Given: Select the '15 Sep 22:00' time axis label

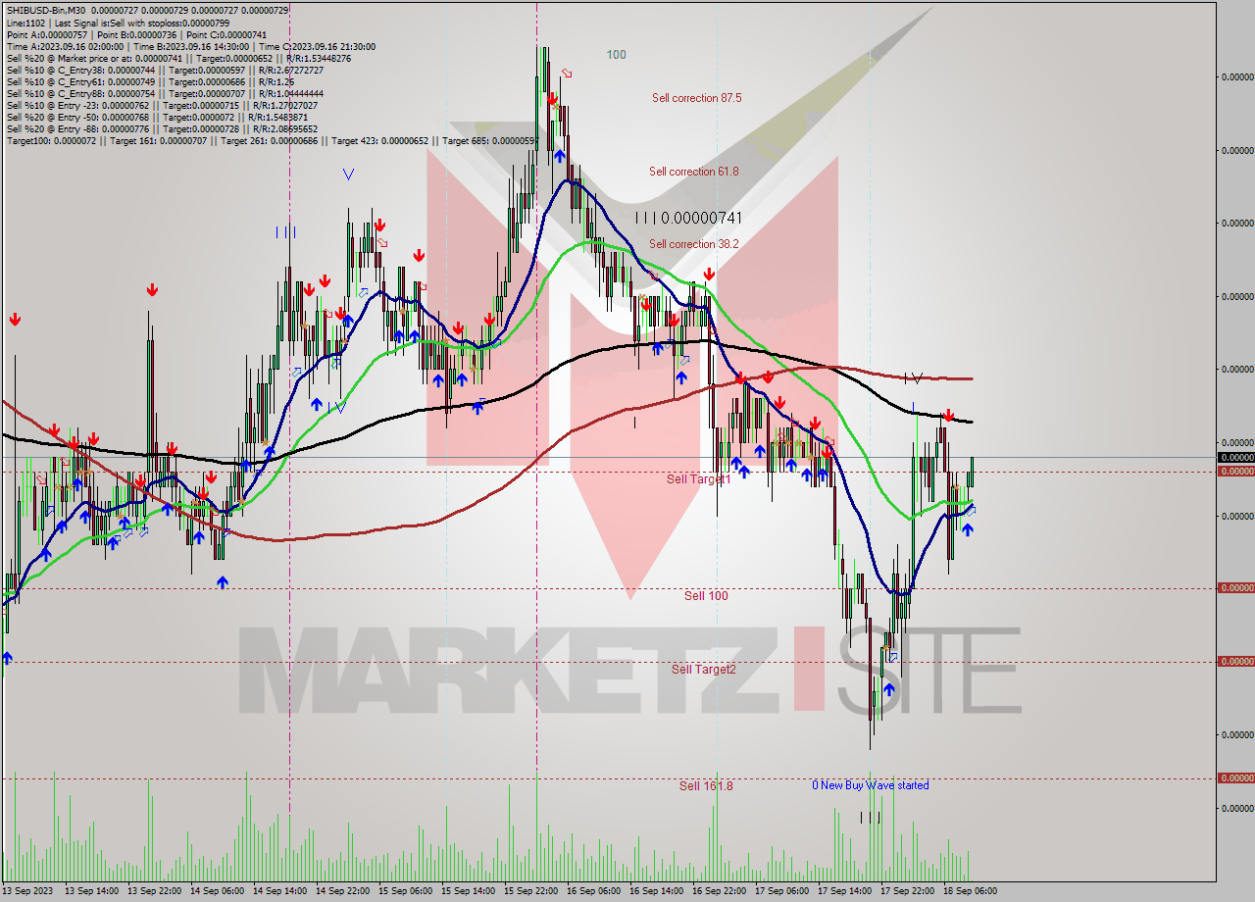Looking at the screenshot, I should [x=530, y=891].
